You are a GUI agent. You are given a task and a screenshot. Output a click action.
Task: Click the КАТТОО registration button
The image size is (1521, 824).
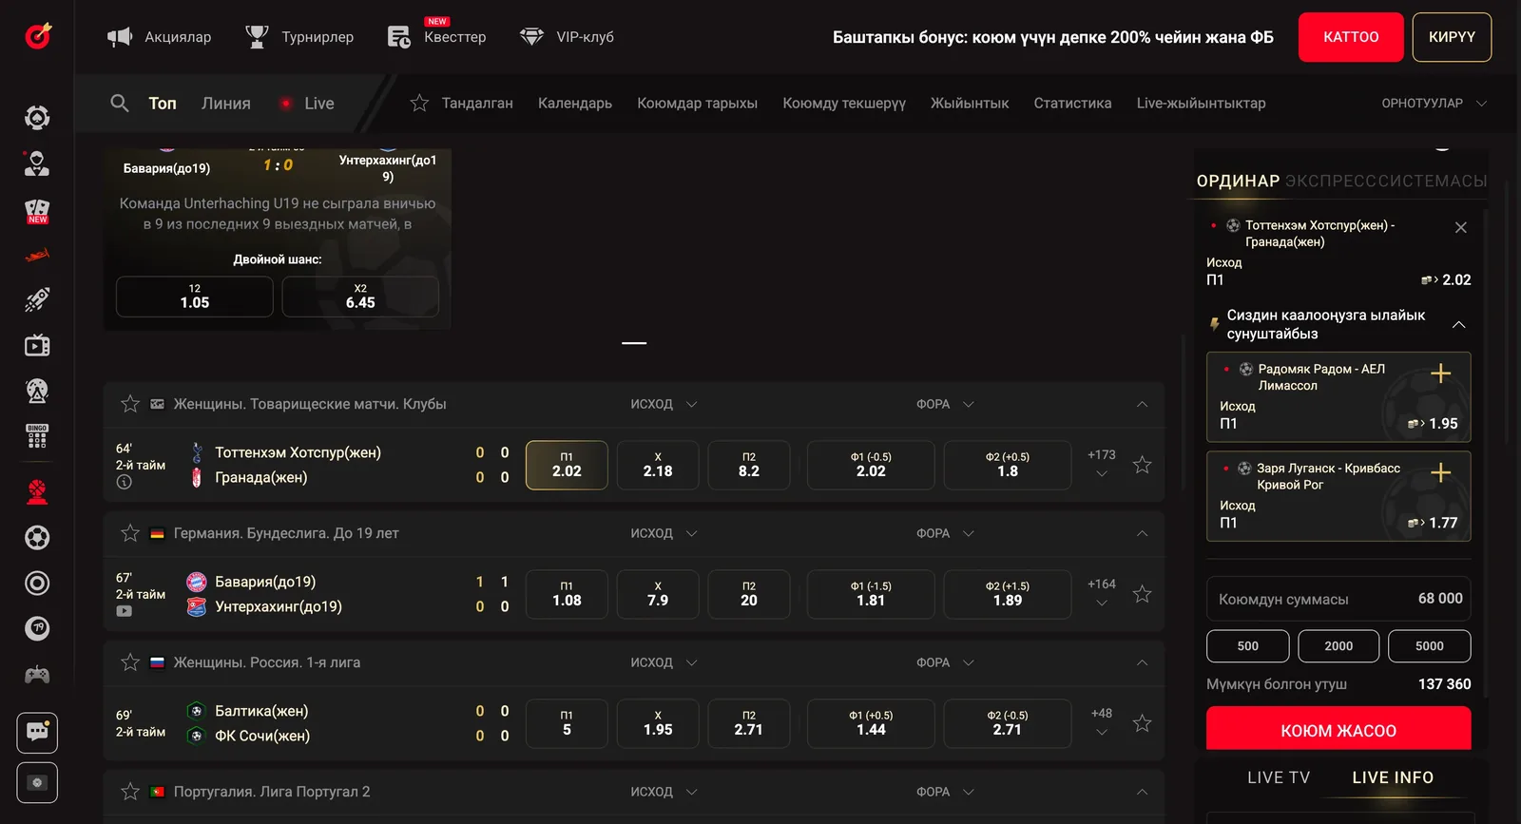coord(1351,37)
